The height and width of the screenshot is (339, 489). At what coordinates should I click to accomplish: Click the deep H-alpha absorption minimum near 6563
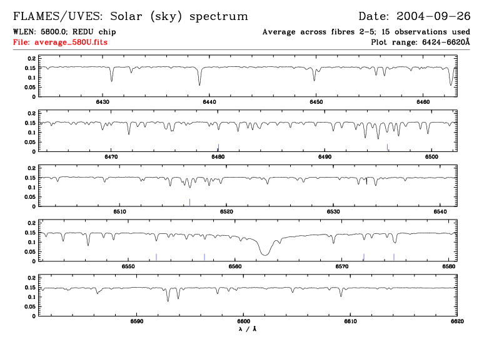[265, 255]
